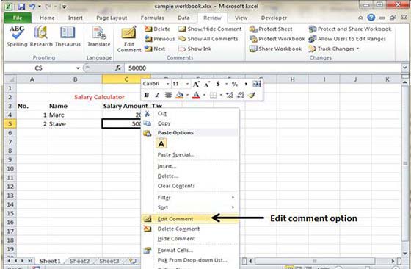Screen dimensions: 411x269
Task: Open Format Cells from context menu
Action: [x=190, y=250]
